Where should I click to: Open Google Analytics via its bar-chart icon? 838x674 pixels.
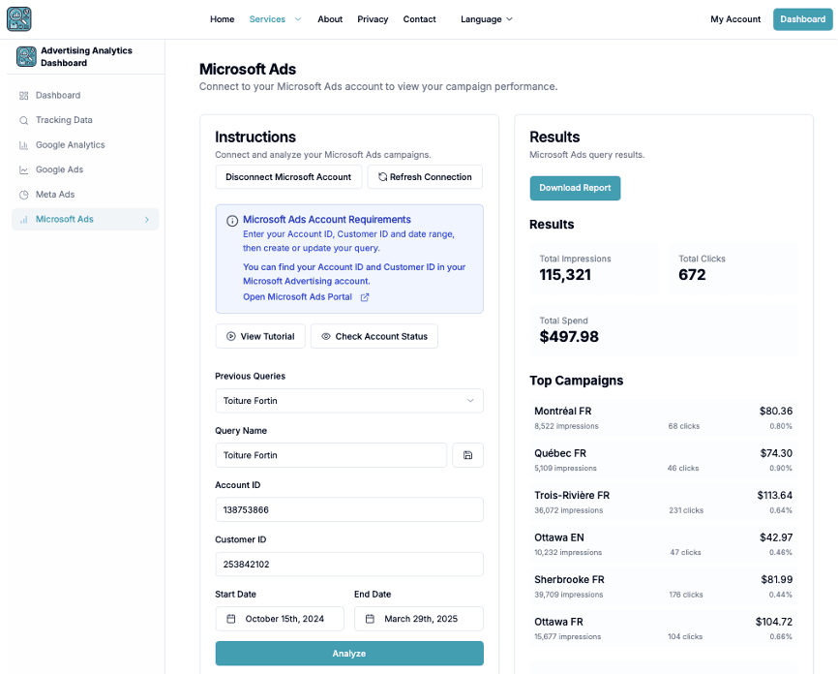coord(23,144)
